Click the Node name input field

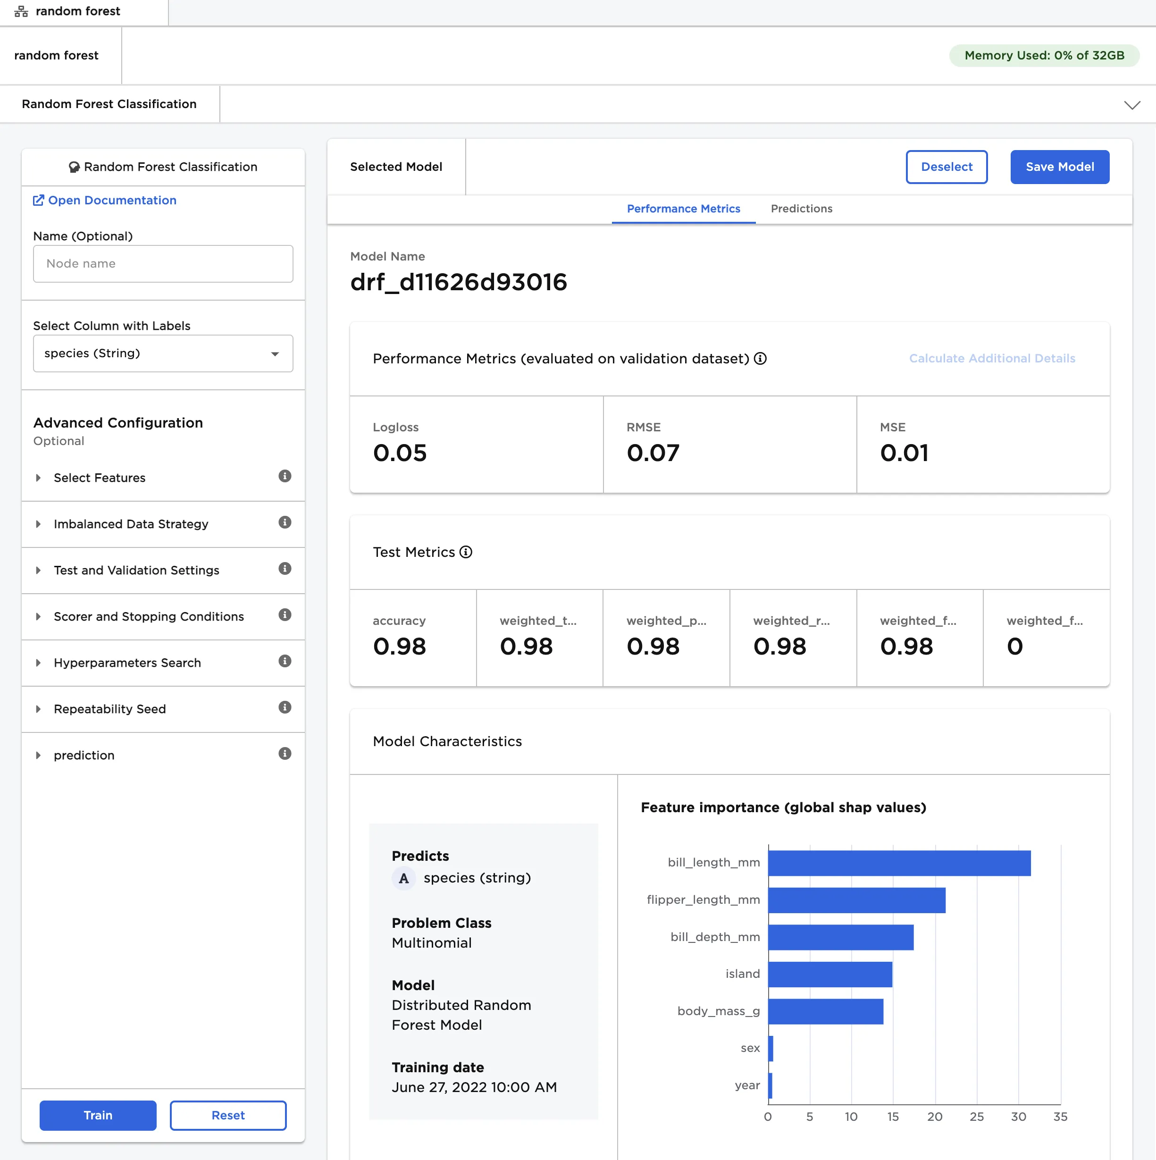[163, 264]
